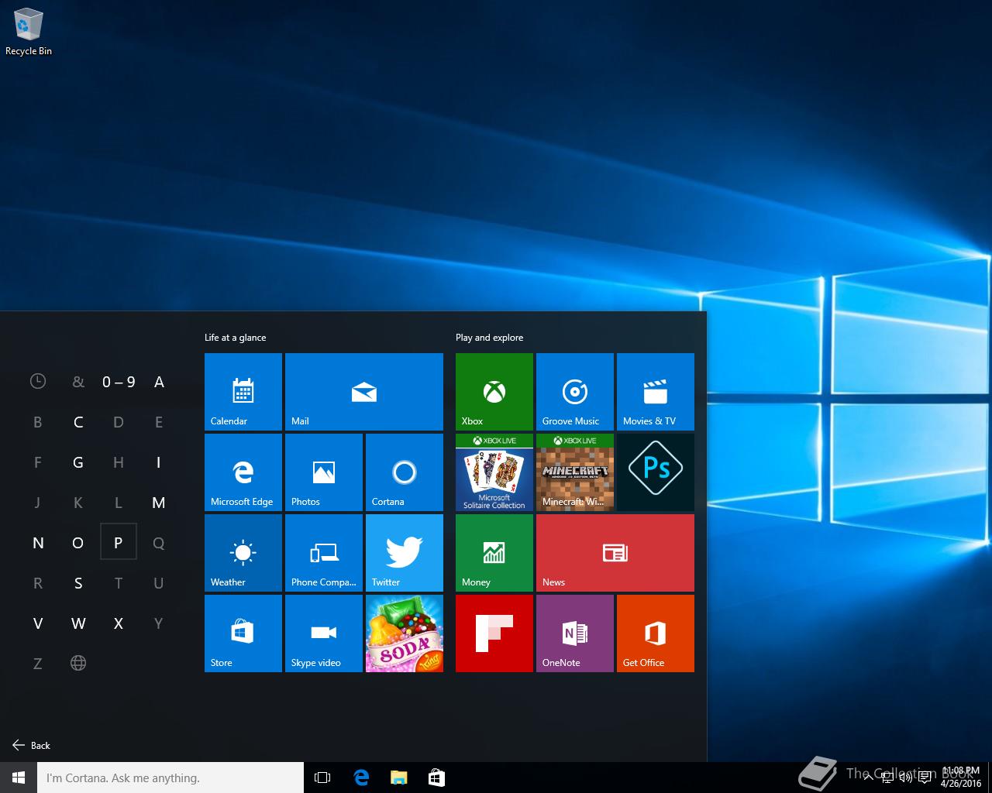Screen dimensions: 992x793
Task: Select the Recycle Bin desktop icon
Action: pyautogui.click(x=29, y=33)
